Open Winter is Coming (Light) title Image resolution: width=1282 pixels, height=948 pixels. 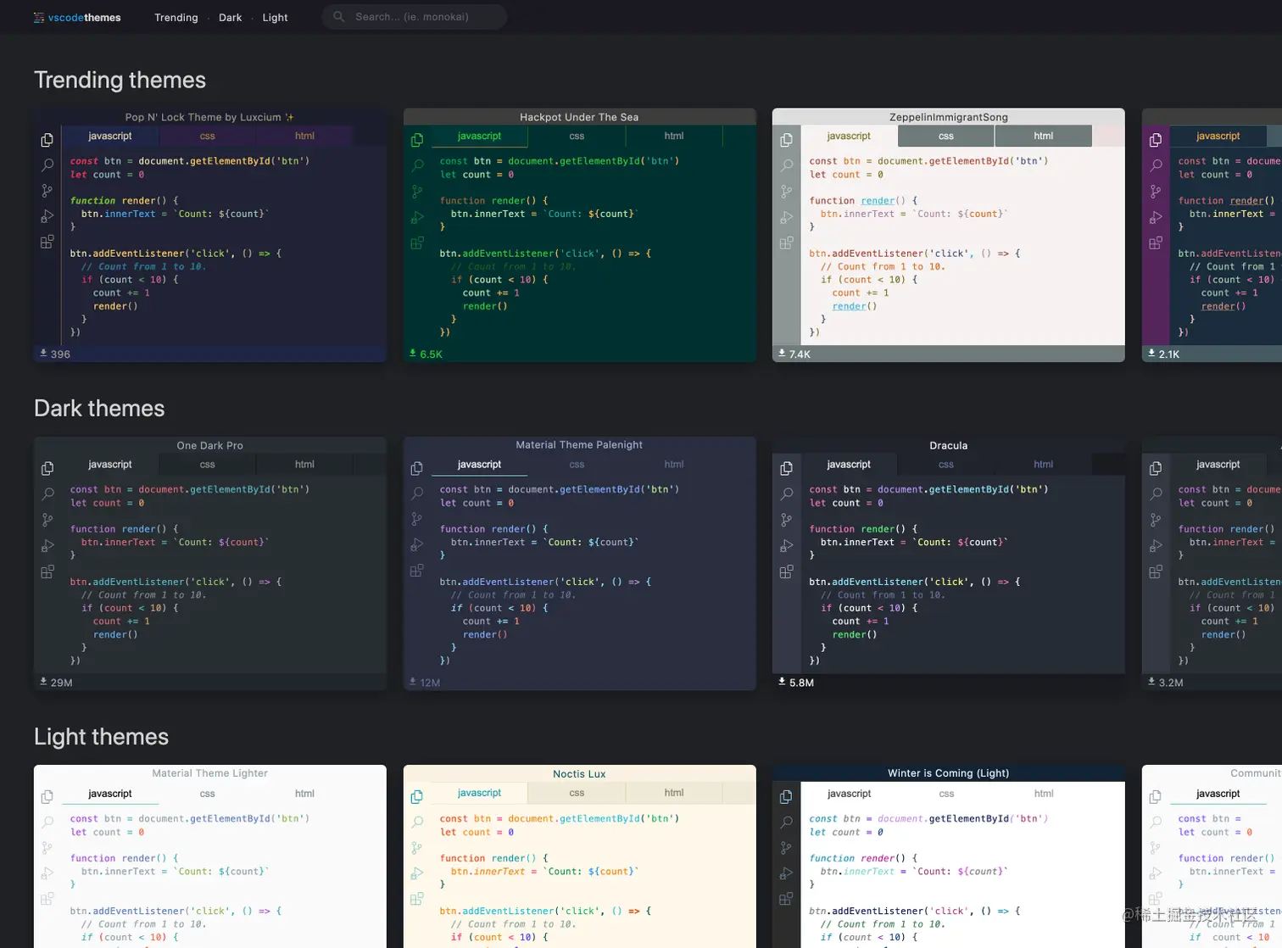[949, 772]
